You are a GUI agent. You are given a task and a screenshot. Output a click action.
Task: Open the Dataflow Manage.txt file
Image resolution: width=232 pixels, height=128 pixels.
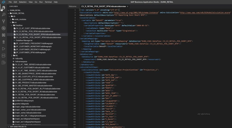(x=24, y=40)
